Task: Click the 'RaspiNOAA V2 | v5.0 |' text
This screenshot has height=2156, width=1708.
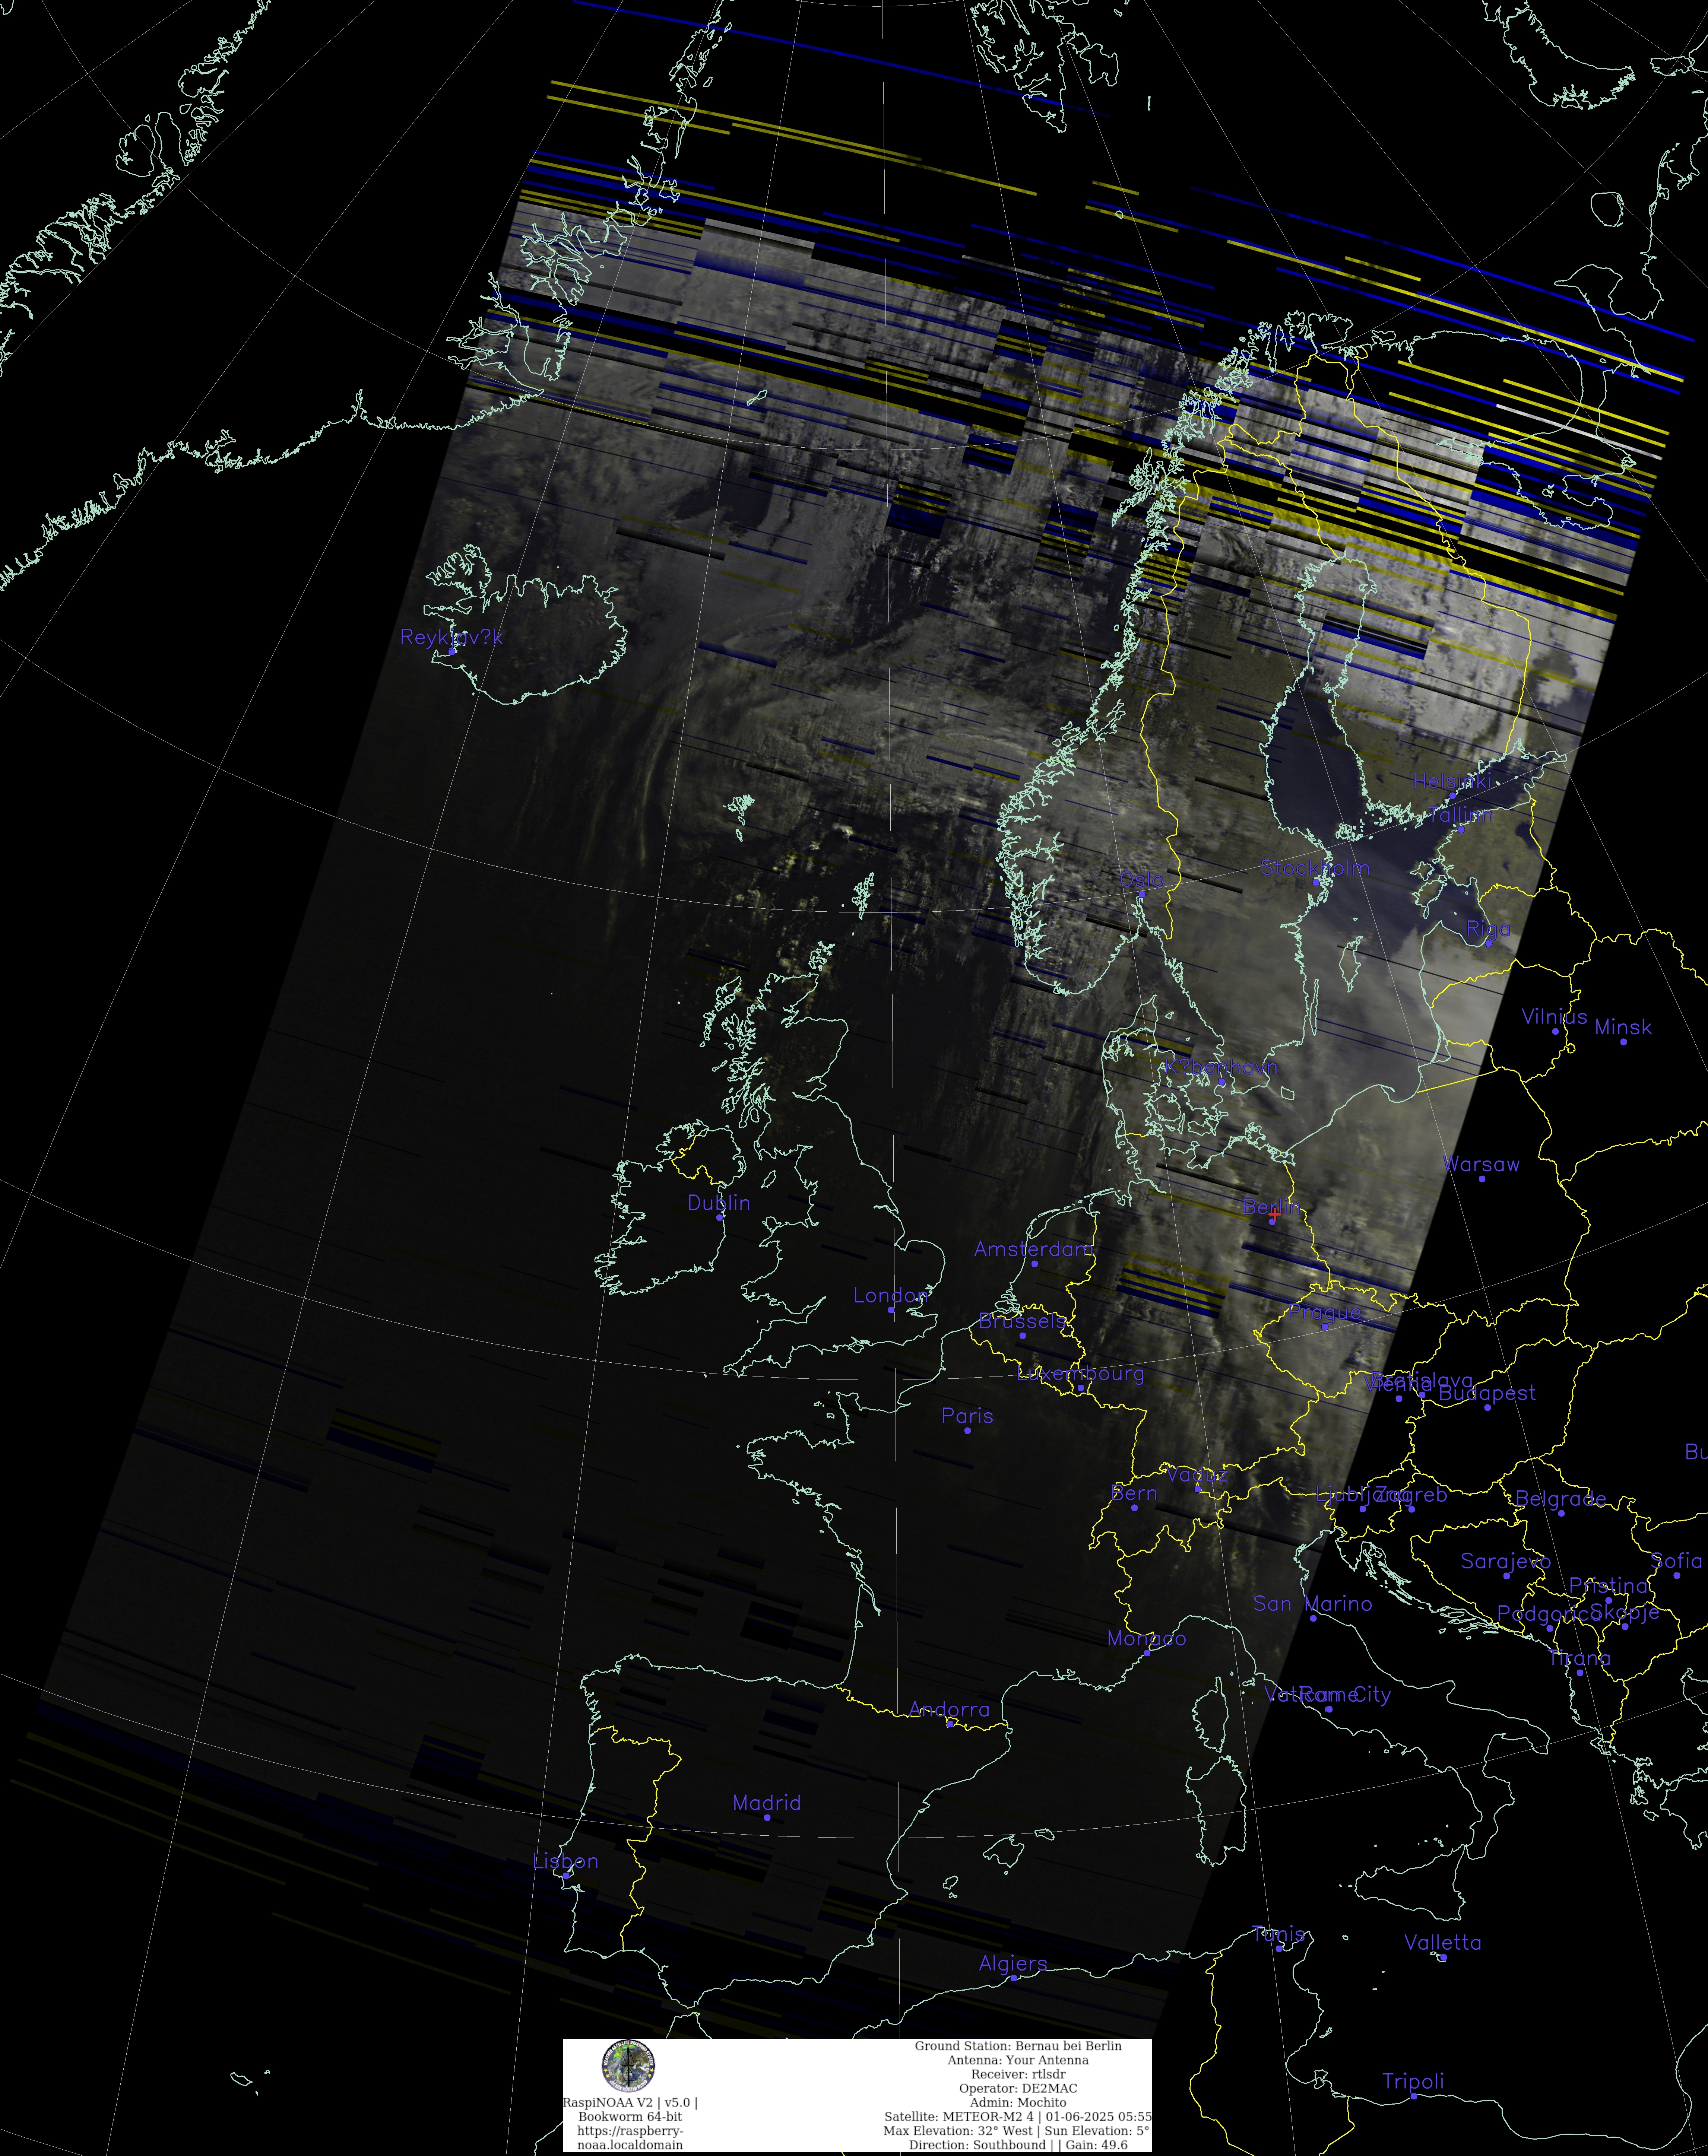Action: pyautogui.click(x=630, y=2103)
